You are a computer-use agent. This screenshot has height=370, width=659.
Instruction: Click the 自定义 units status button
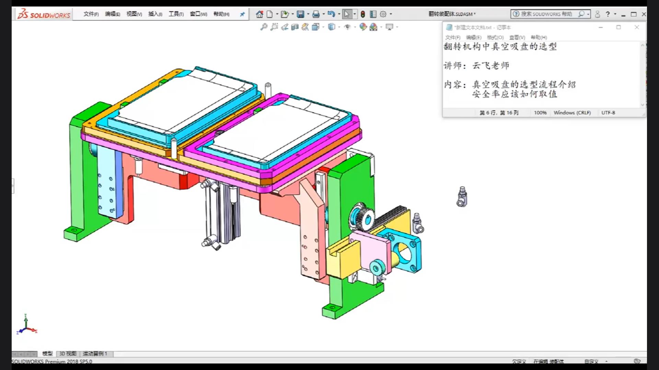pyautogui.click(x=591, y=361)
